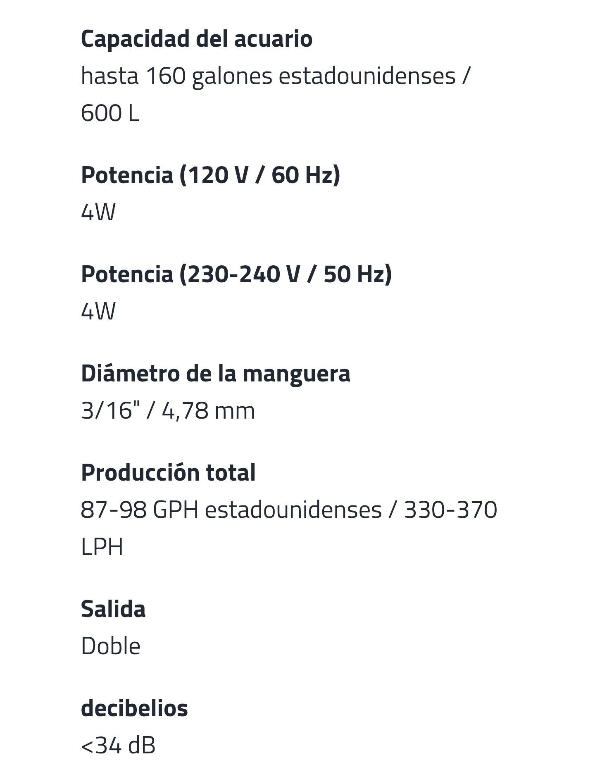Select the 'Capacidad del acuario' heading
Screen dimensions: 595x779
tap(197, 38)
